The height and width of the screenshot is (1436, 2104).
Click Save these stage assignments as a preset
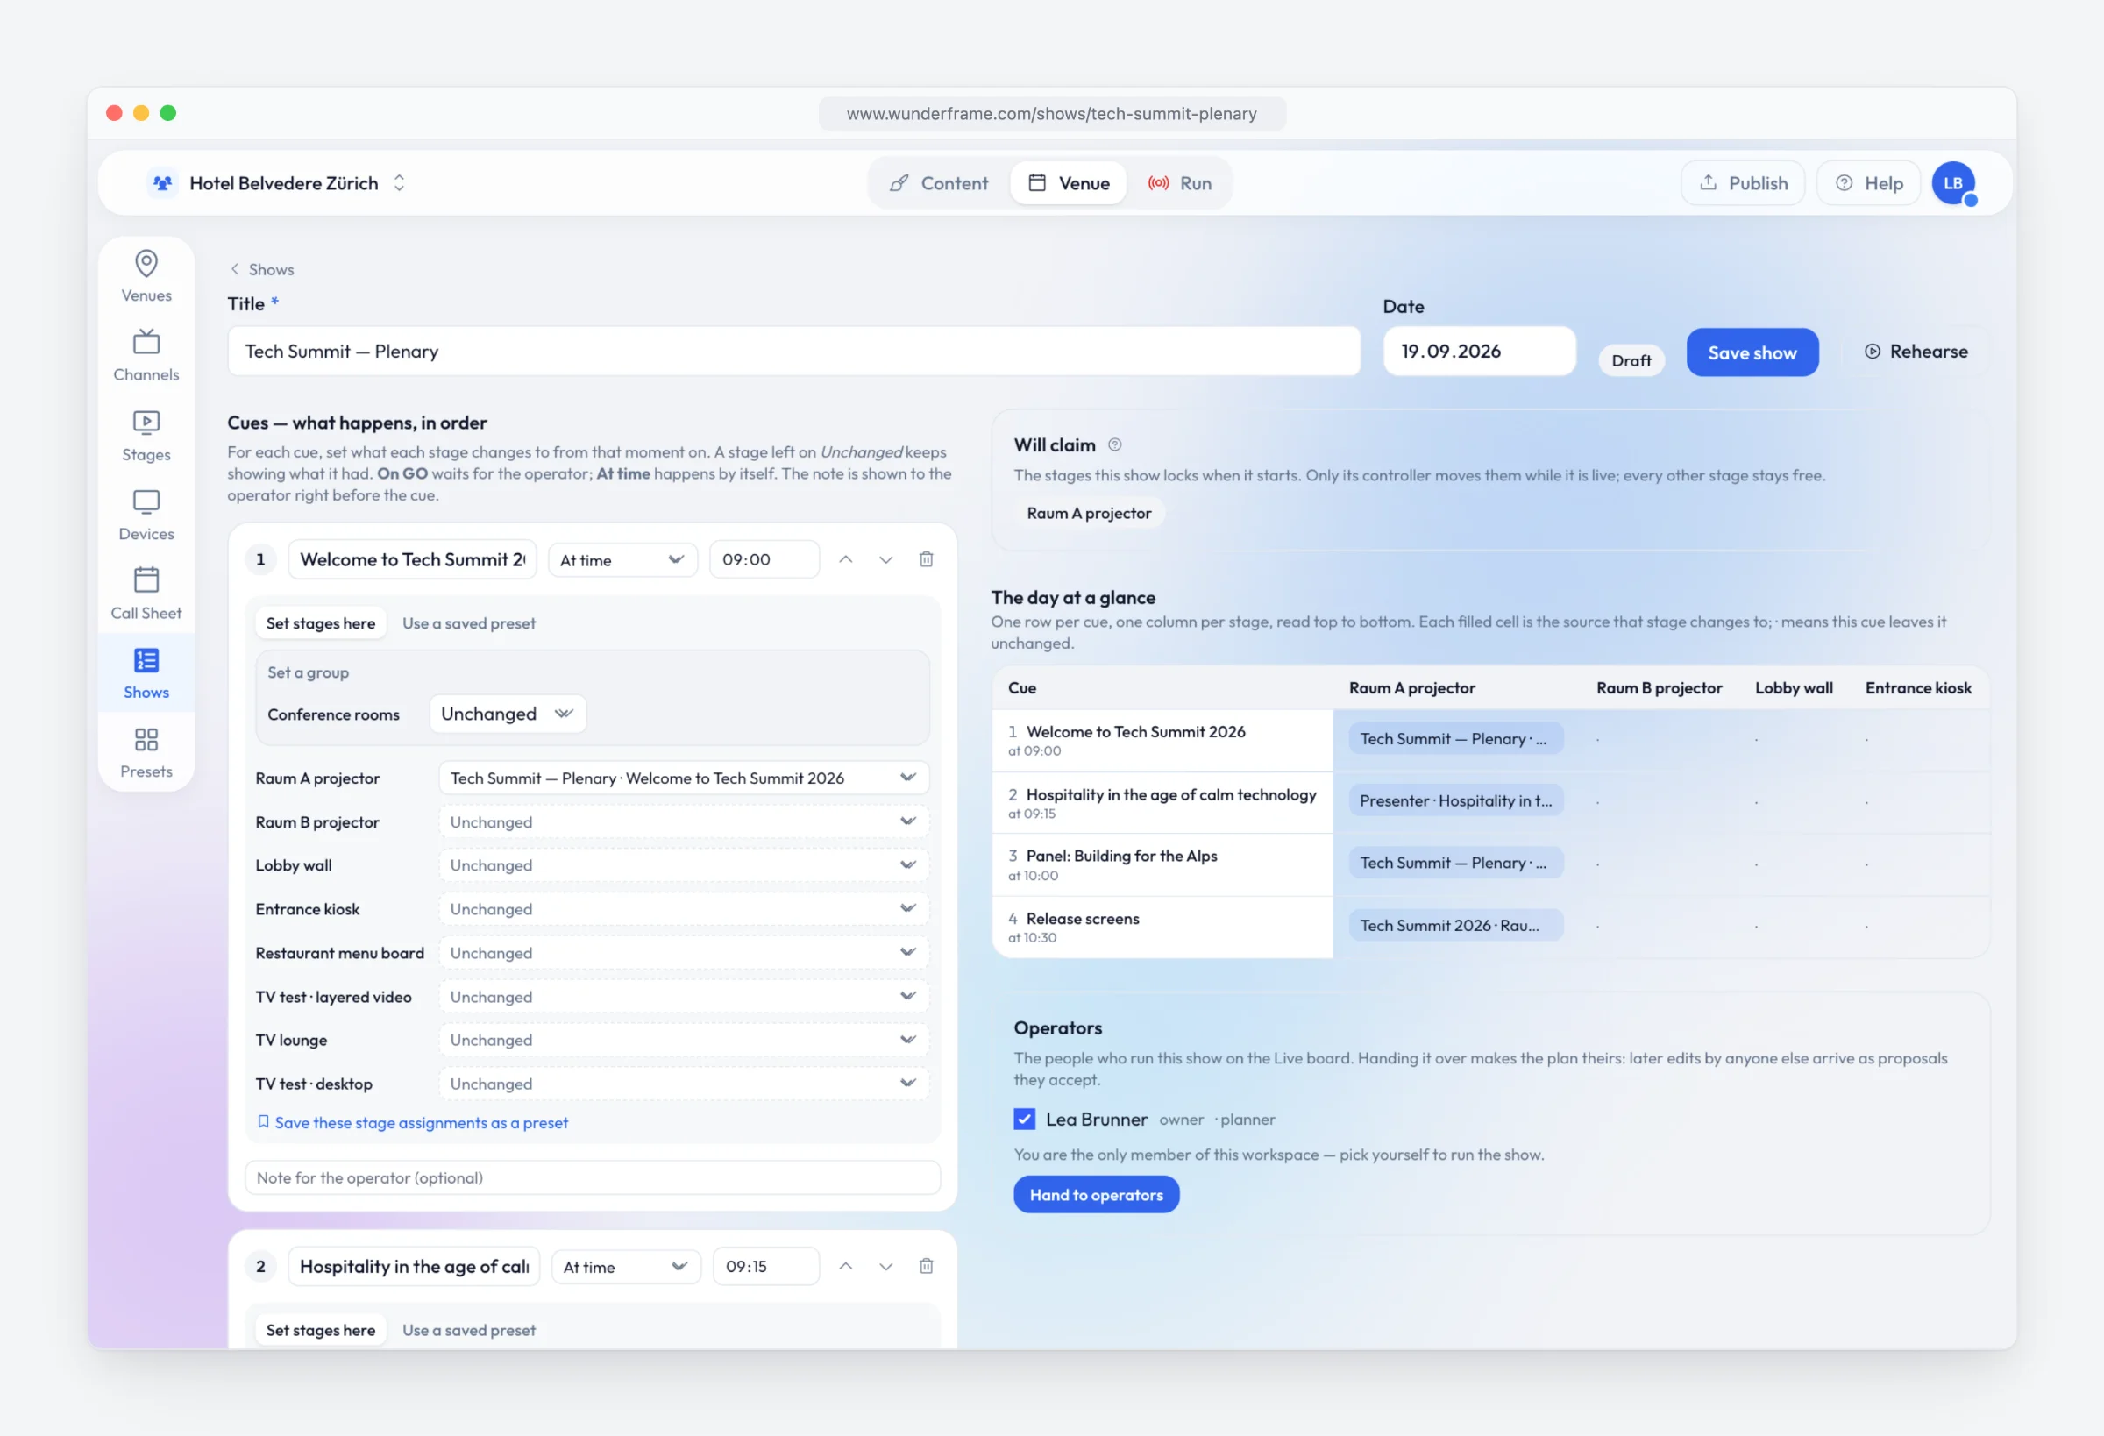[x=413, y=1122]
